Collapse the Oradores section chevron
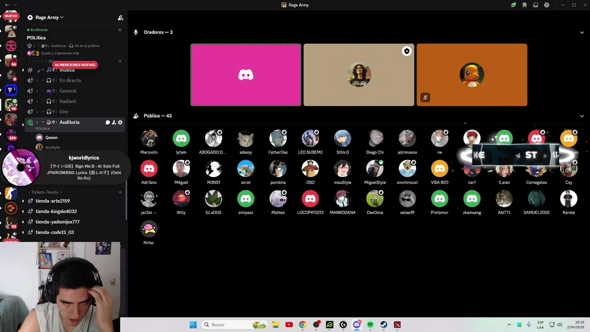The width and height of the screenshot is (590, 332). click(582, 32)
